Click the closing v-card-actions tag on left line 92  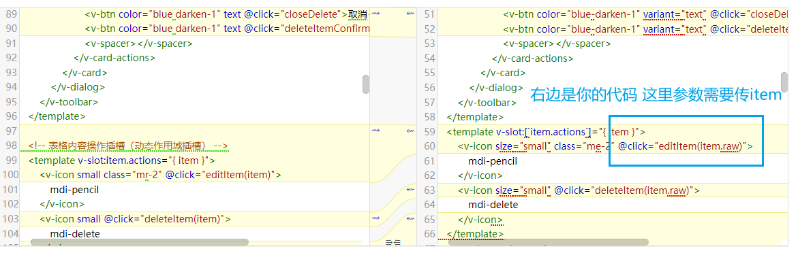pos(114,58)
